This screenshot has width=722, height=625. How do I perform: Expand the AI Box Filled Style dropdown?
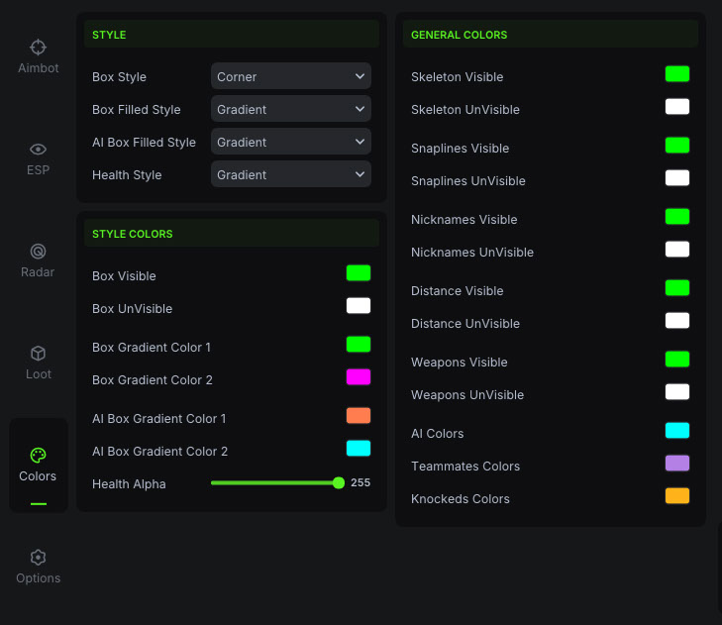pyautogui.click(x=290, y=142)
